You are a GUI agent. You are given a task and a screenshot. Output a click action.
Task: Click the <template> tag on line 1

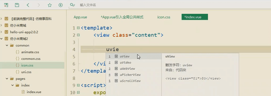(97, 28)
